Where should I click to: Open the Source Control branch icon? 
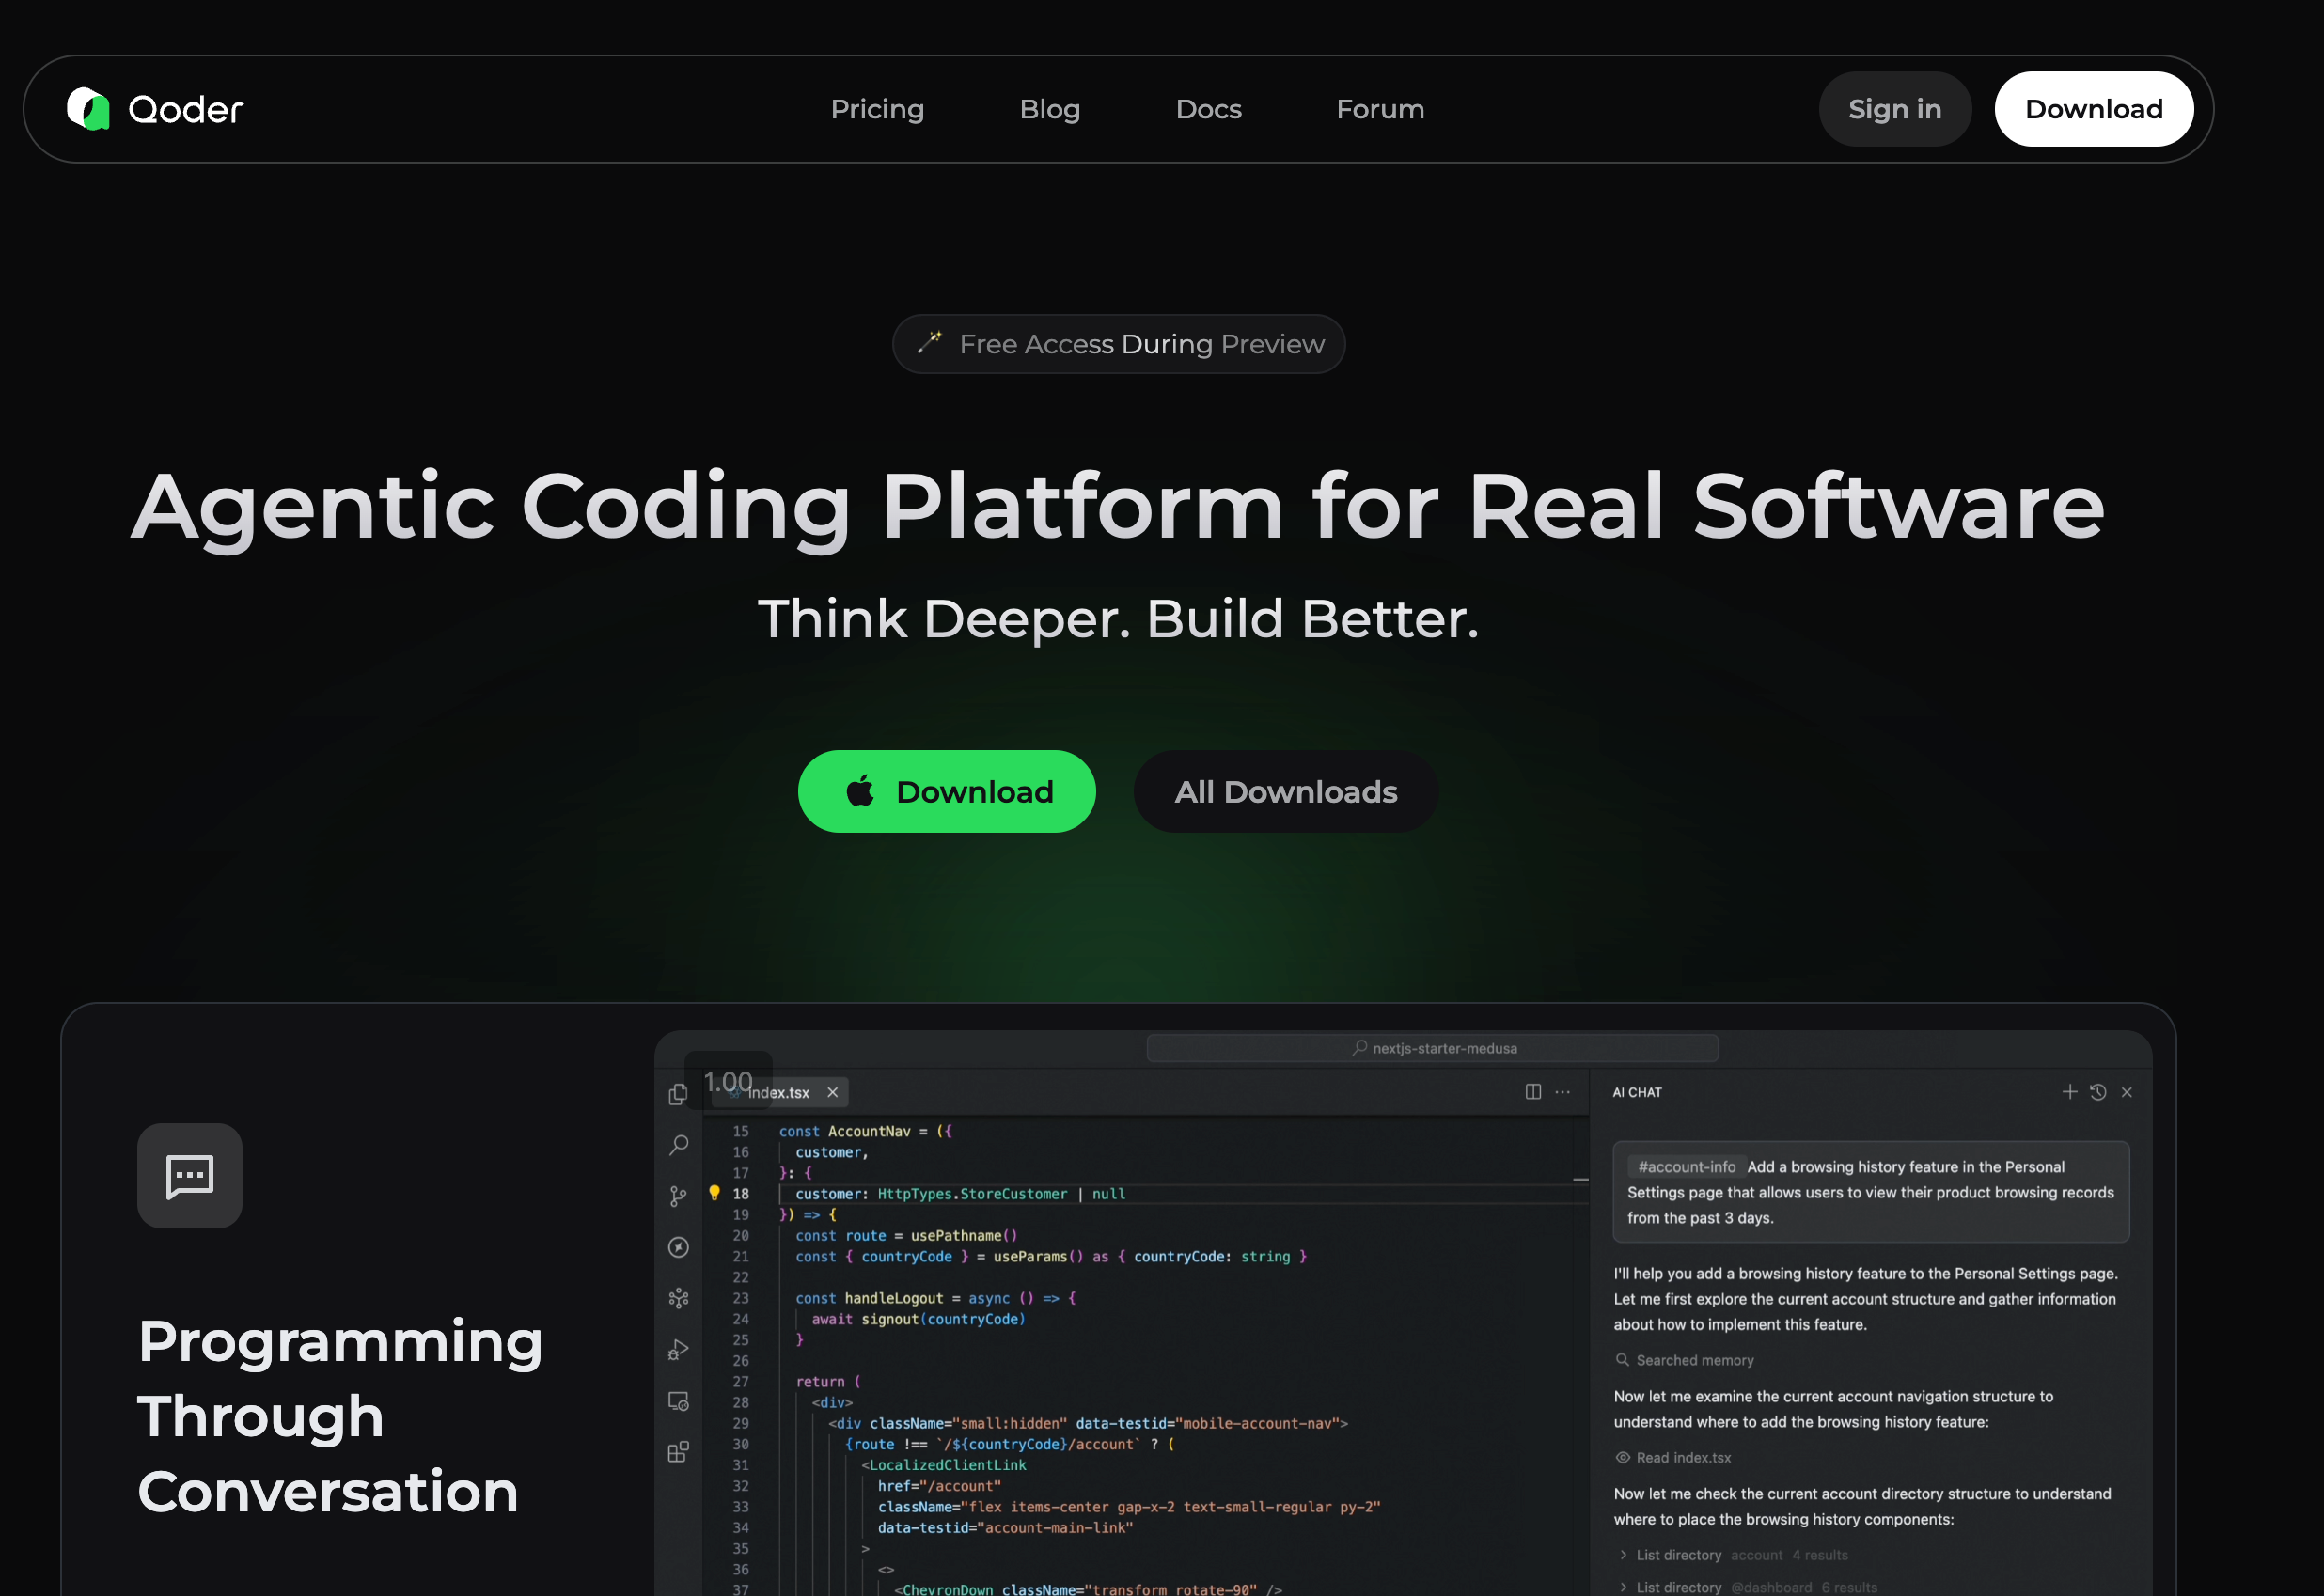[x=678, y=1196]
